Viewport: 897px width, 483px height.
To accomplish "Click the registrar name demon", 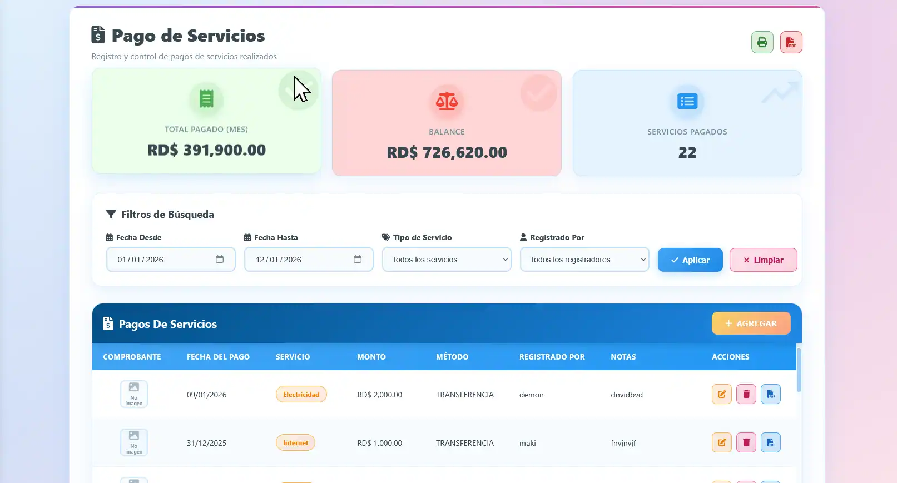I will point(532,395).
